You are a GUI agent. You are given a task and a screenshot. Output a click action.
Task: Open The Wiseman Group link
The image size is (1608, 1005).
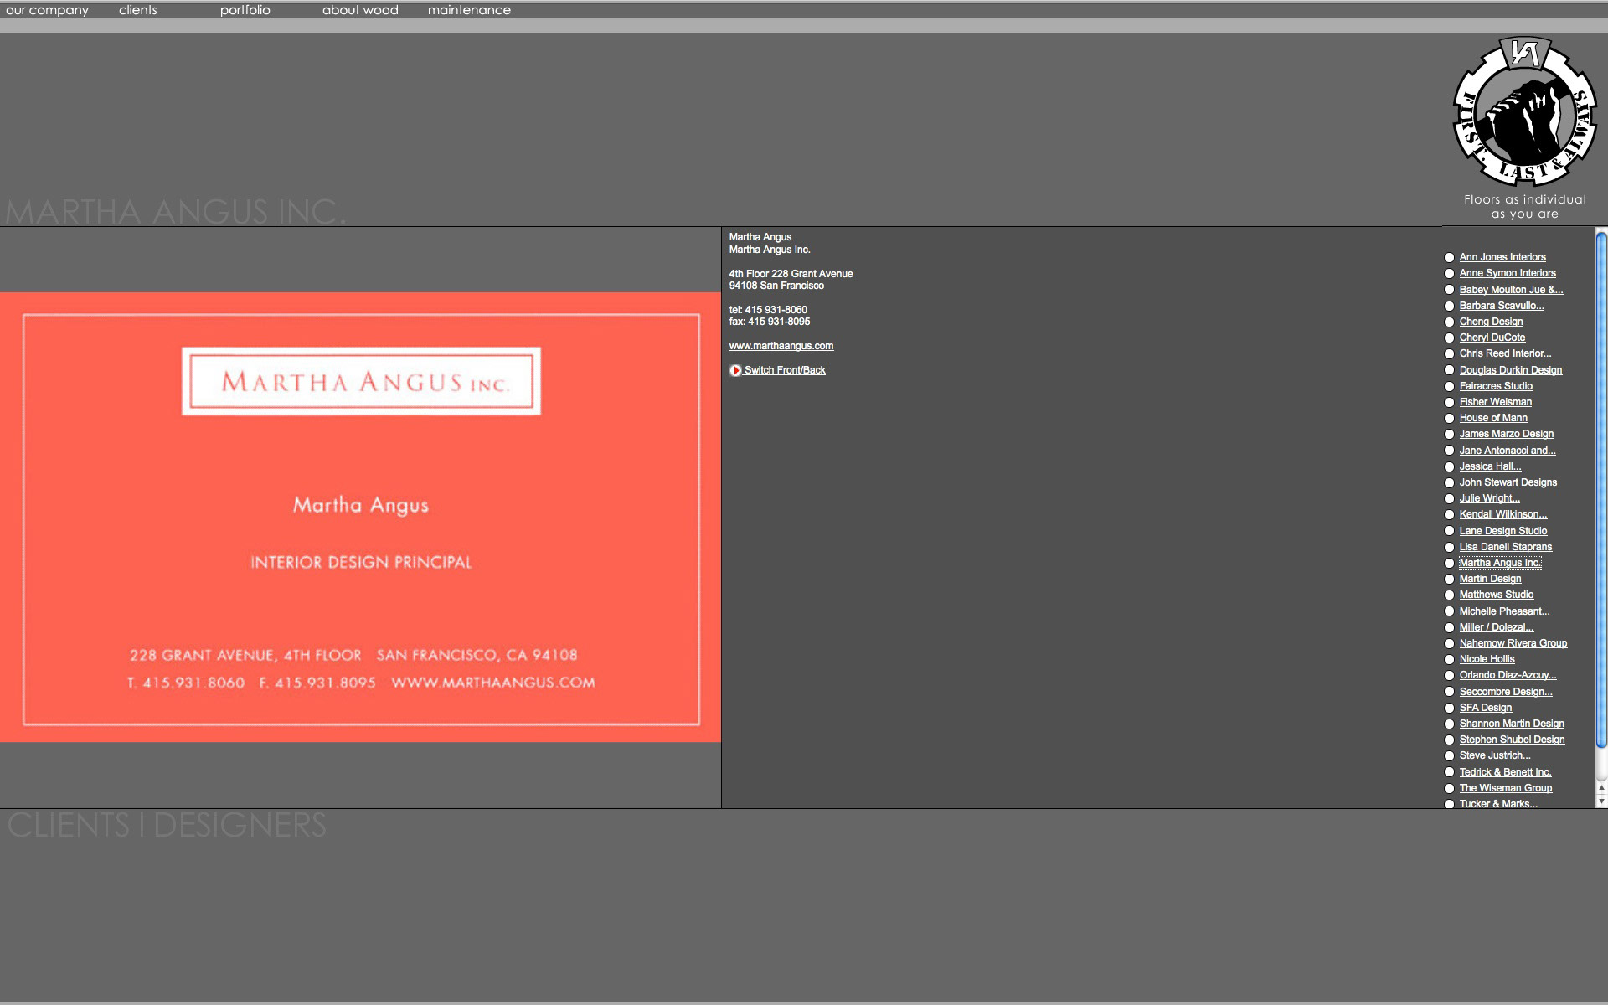coord(1506,788)
